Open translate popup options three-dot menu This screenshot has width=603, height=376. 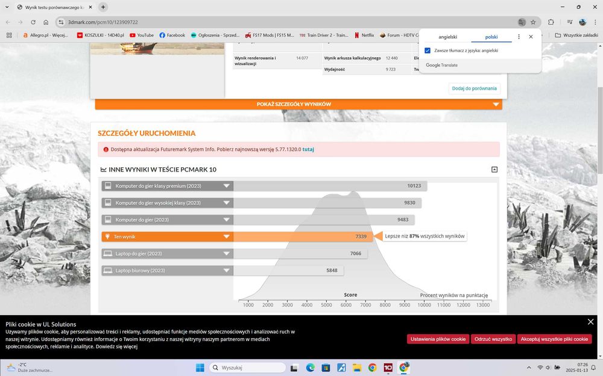pos(519,37)
